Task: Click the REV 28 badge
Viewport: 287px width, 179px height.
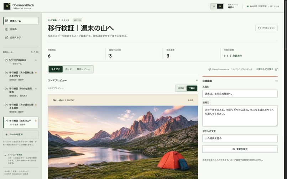Action: (77, 20)
